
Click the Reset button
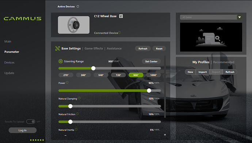pos(159,49)
